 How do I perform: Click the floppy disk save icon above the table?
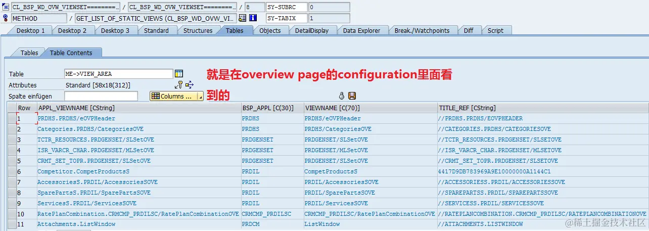tap(352, 96)
